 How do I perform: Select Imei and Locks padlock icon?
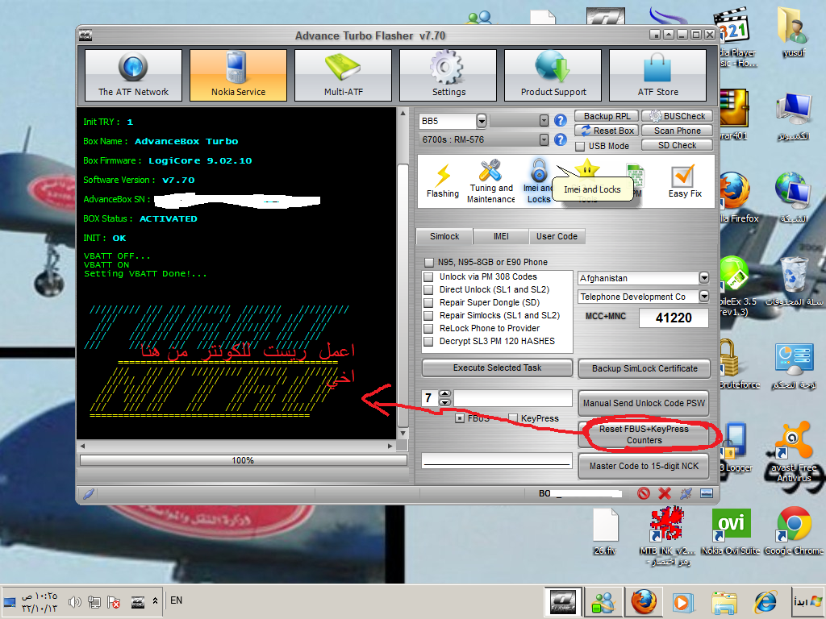pyautogui.click(x=538, y=181)
